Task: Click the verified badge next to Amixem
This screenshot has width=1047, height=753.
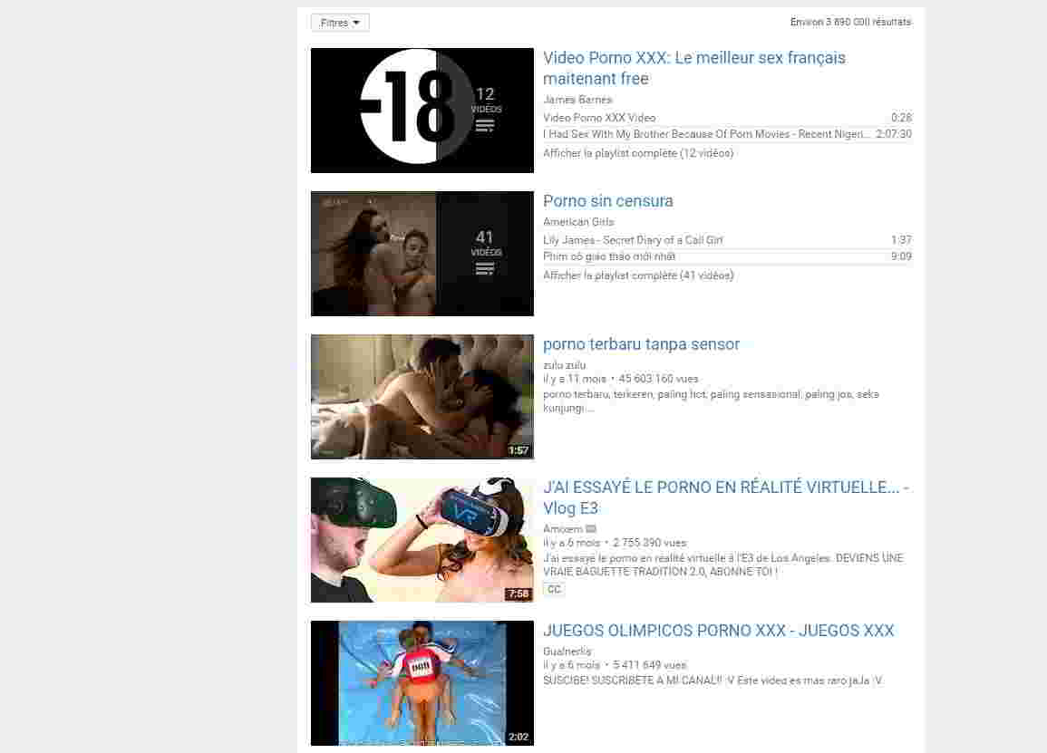Action: 591,529
